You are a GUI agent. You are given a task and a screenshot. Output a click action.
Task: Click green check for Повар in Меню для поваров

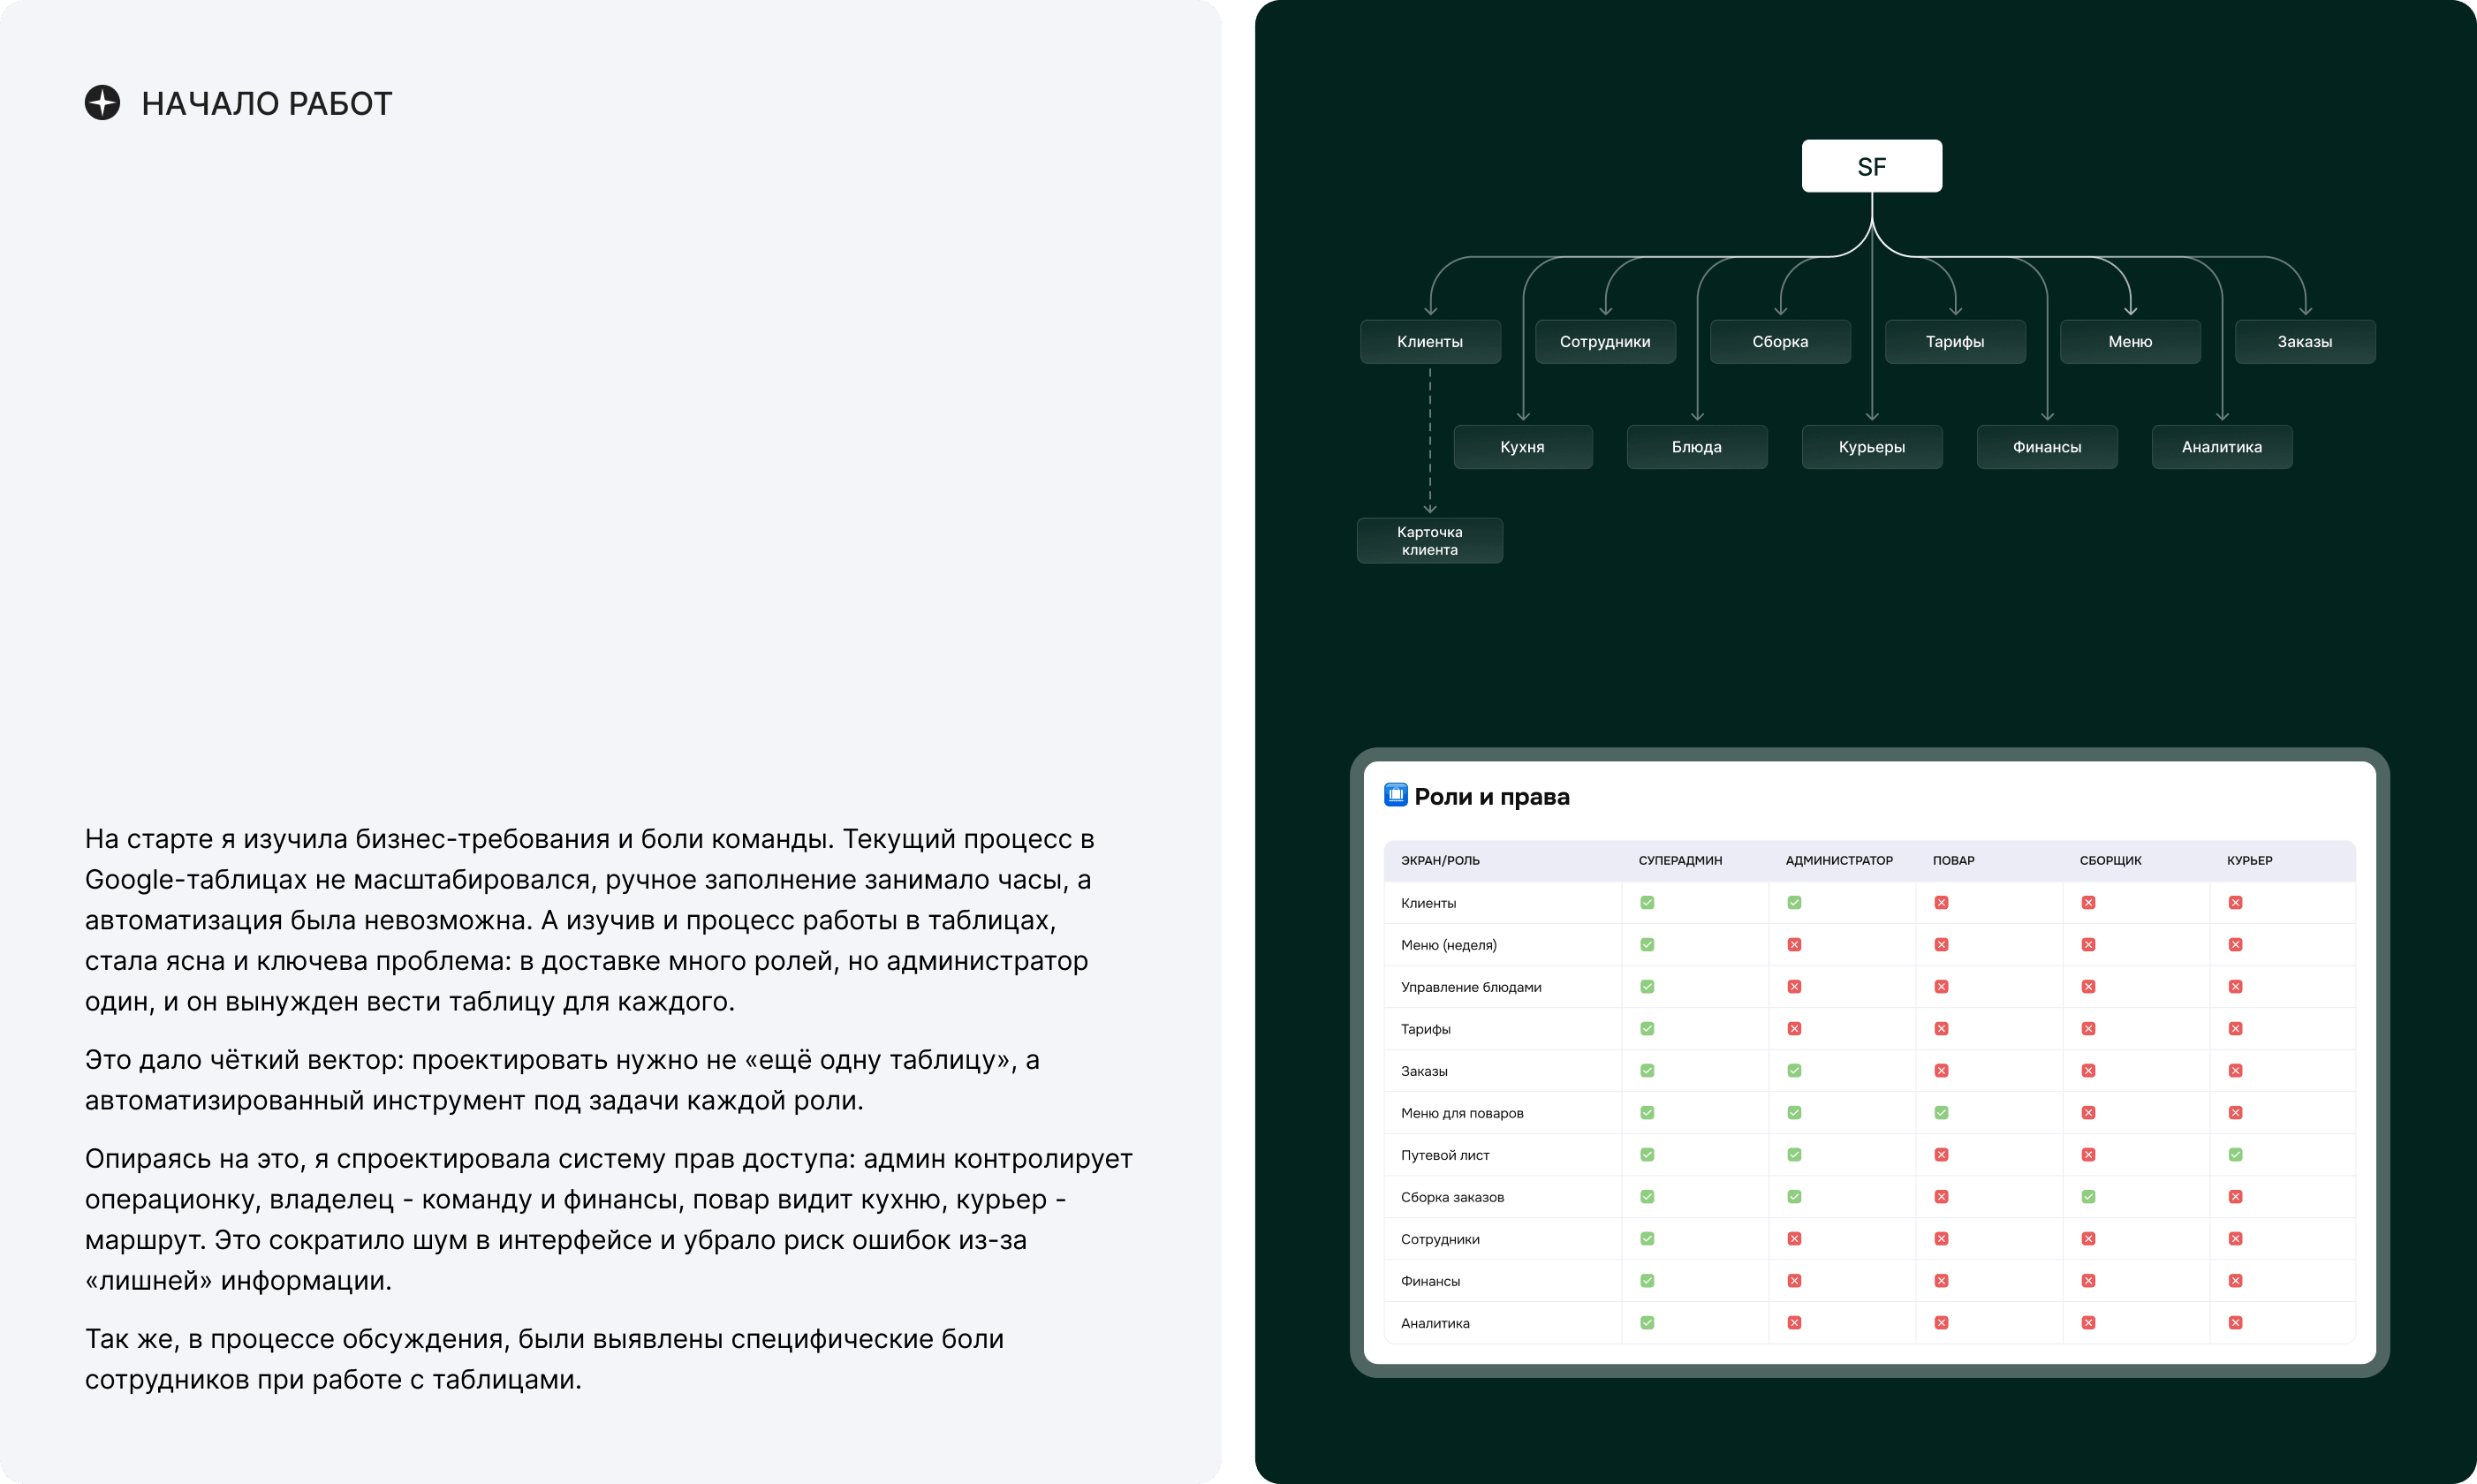tap(1940, 1112)
